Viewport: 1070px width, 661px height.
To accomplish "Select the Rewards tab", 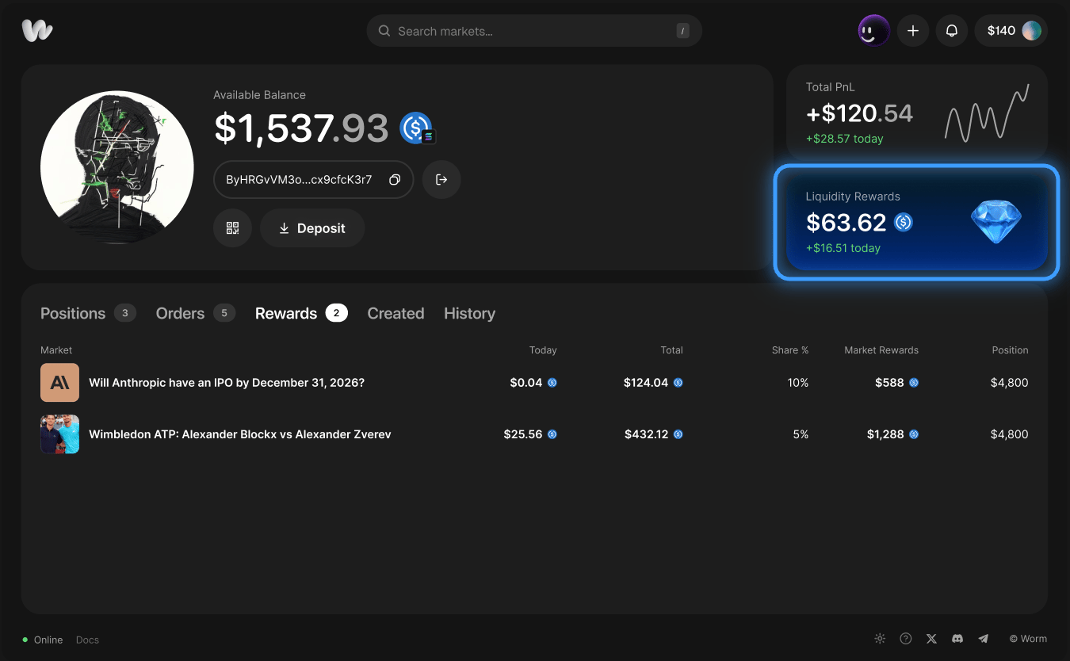I will point(301,313).
